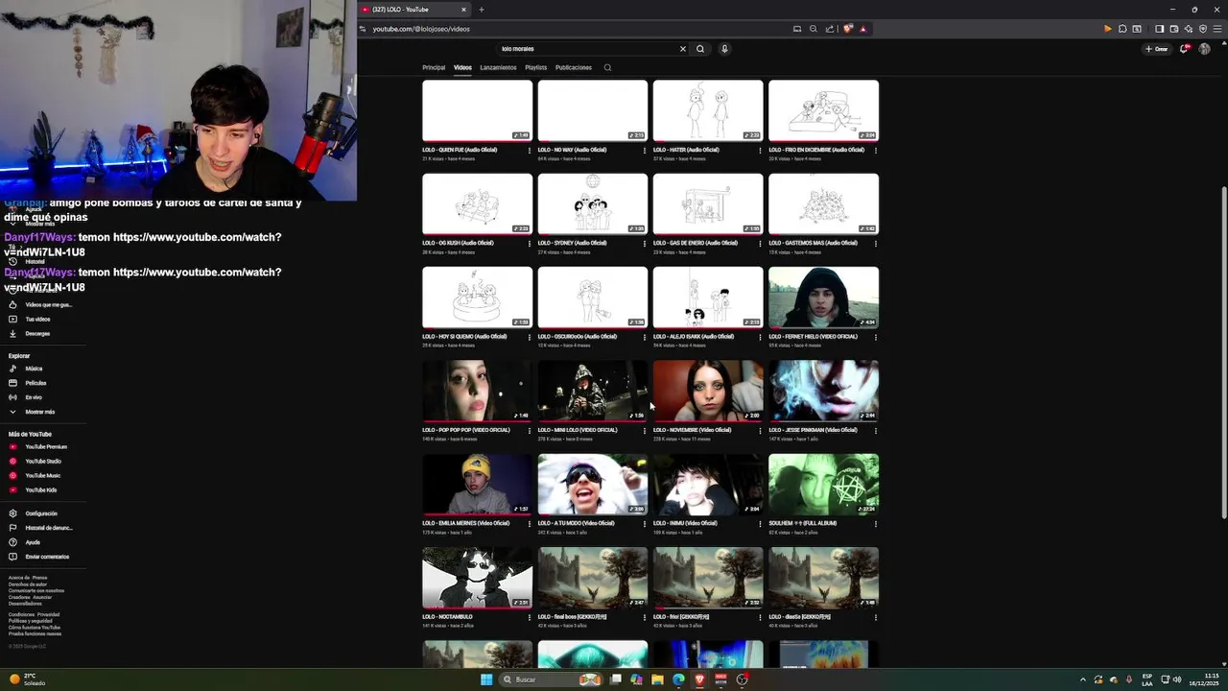1228x691 pixels.
Task: Close the LOLO - YouTube tab
Action: click(x=463, y=10)
